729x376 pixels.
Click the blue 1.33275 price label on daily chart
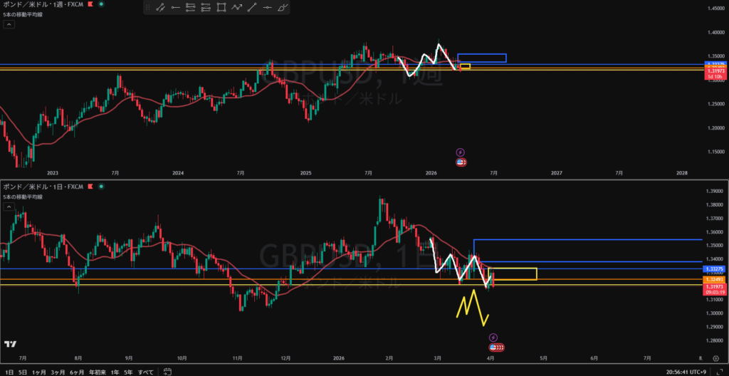[713, 269]
